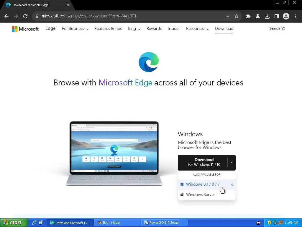Switch to PowerISO 8.0 Setup window
302x227 pixels.
tap(164, 223)
